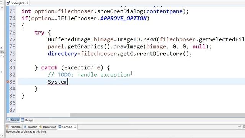Click 'Exception' on line 81
Image resolution: width=245 pixels, height=138 pixels.
79,68
